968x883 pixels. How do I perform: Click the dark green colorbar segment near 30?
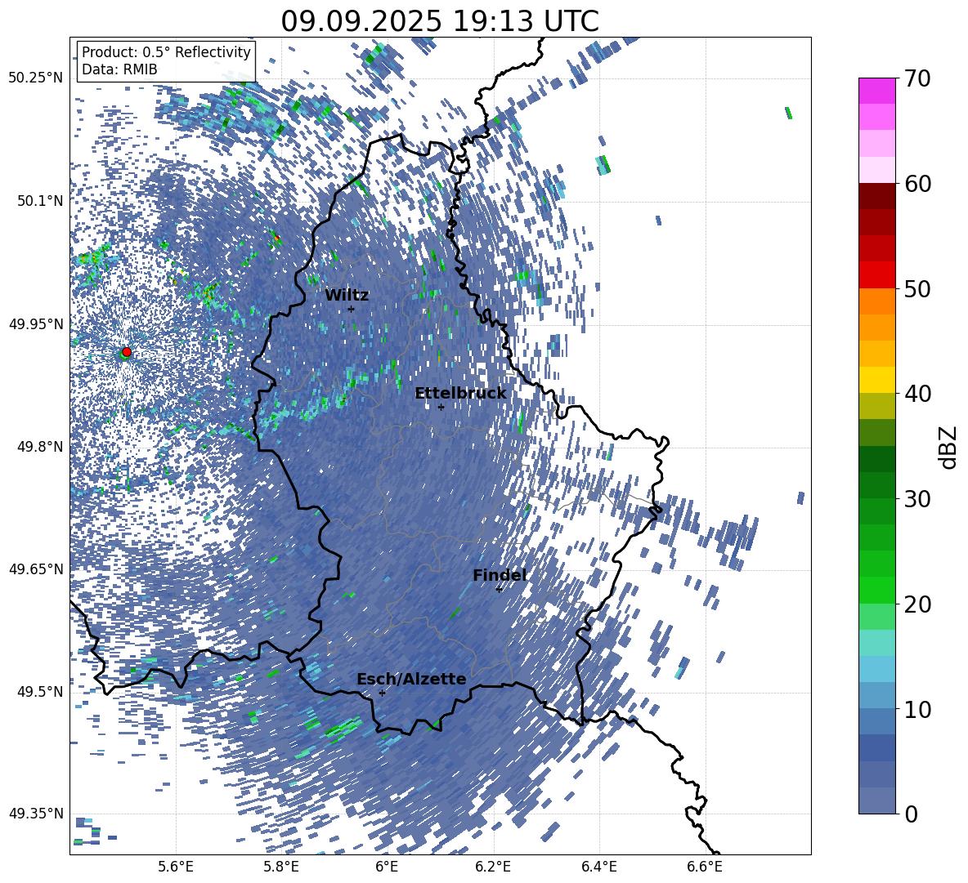876,485
